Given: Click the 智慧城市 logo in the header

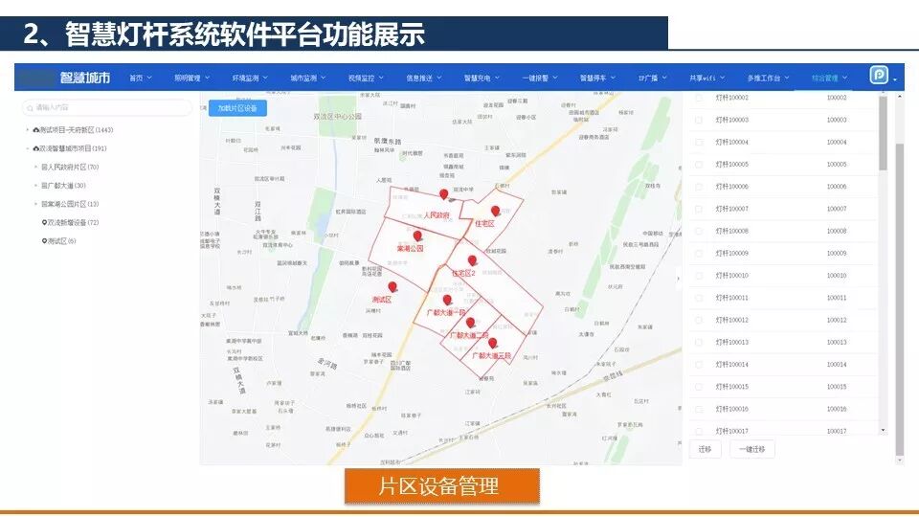Looking at the screenshot, I should pyautogui.click(x=84, y=78).
